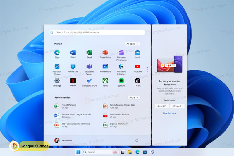Open Microsoft Store on the taskbar
The width and height of the screenshot is (234, 156).
coord(145,152)
